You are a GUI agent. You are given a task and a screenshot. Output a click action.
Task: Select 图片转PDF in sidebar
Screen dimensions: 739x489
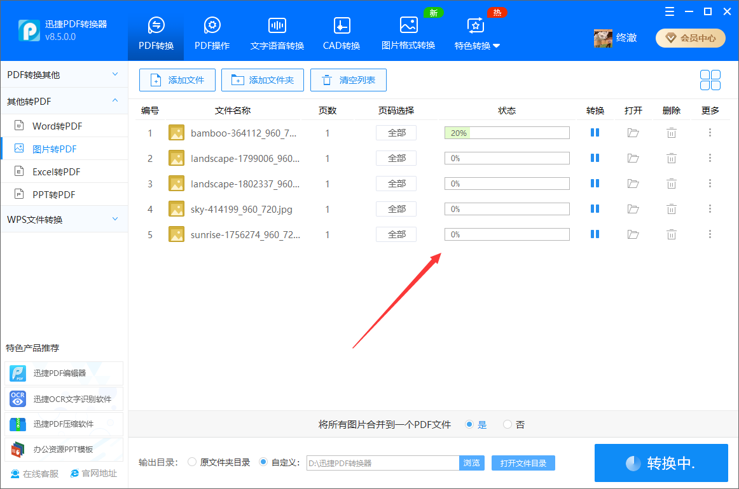64,149
